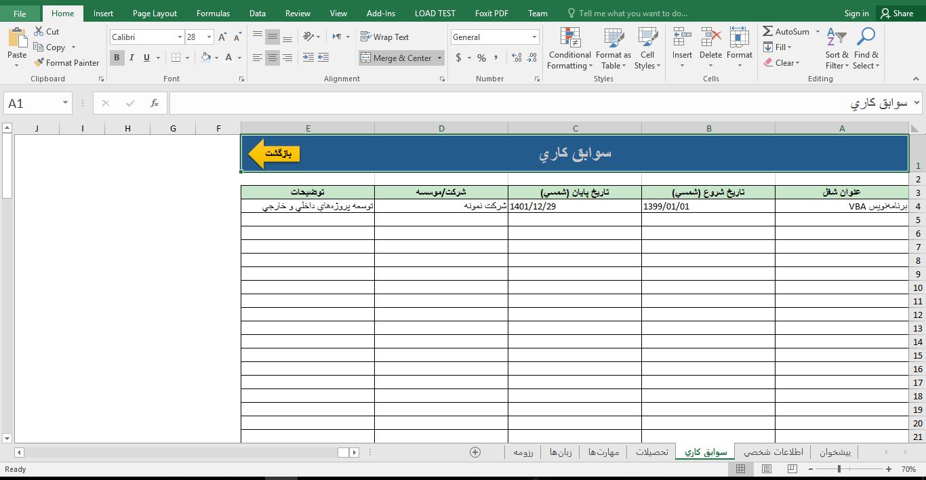This screenshot has width=926, height=480.
Task: Click the Share button
Action: (x=896, y=13)
